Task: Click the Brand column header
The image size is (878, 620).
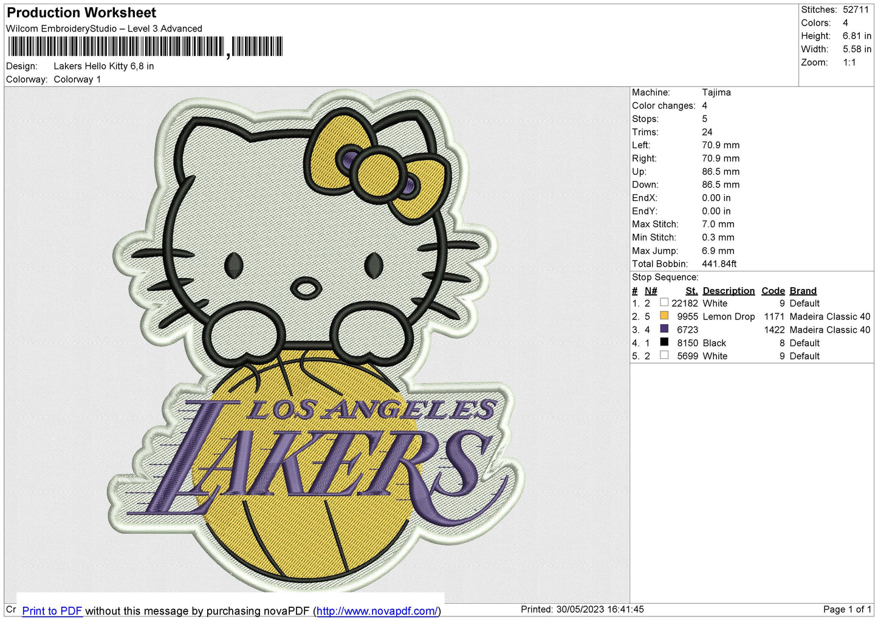Action: pyautogui.click(x=803, y=291)
